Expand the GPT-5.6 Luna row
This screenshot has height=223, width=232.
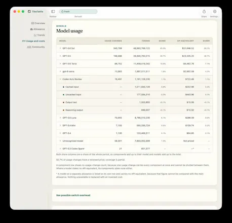[x=60, y=118]
